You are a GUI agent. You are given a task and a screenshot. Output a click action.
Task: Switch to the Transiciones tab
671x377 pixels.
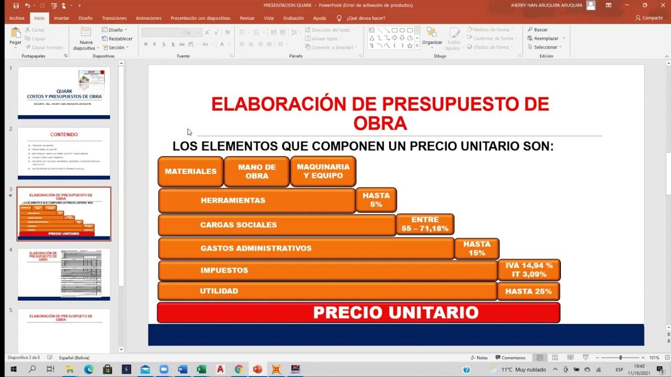(x=114, y=18)
